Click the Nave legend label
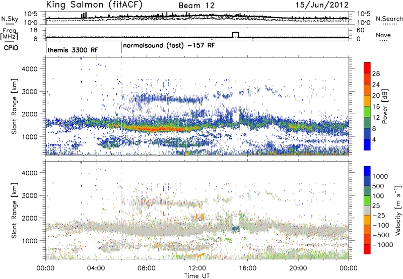The height and width of the screenshot is (279, 403). tap(383, 35)
